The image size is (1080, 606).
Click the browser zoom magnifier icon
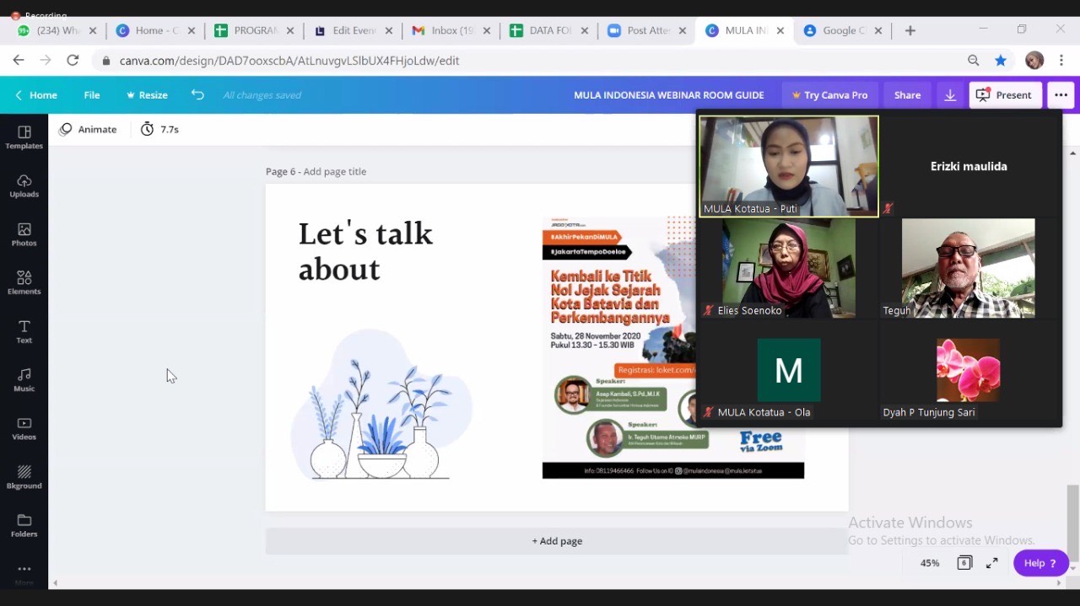[x=974, y=60]
